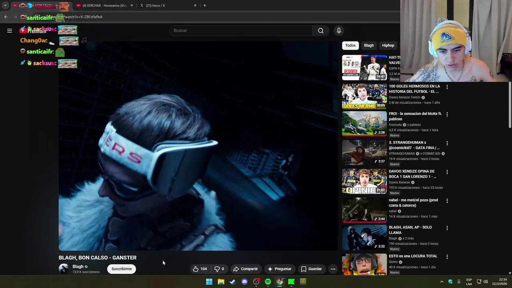Select the Blagh filter chip
This screenshot has height=288, width=512.
click(x=369, y=46)
